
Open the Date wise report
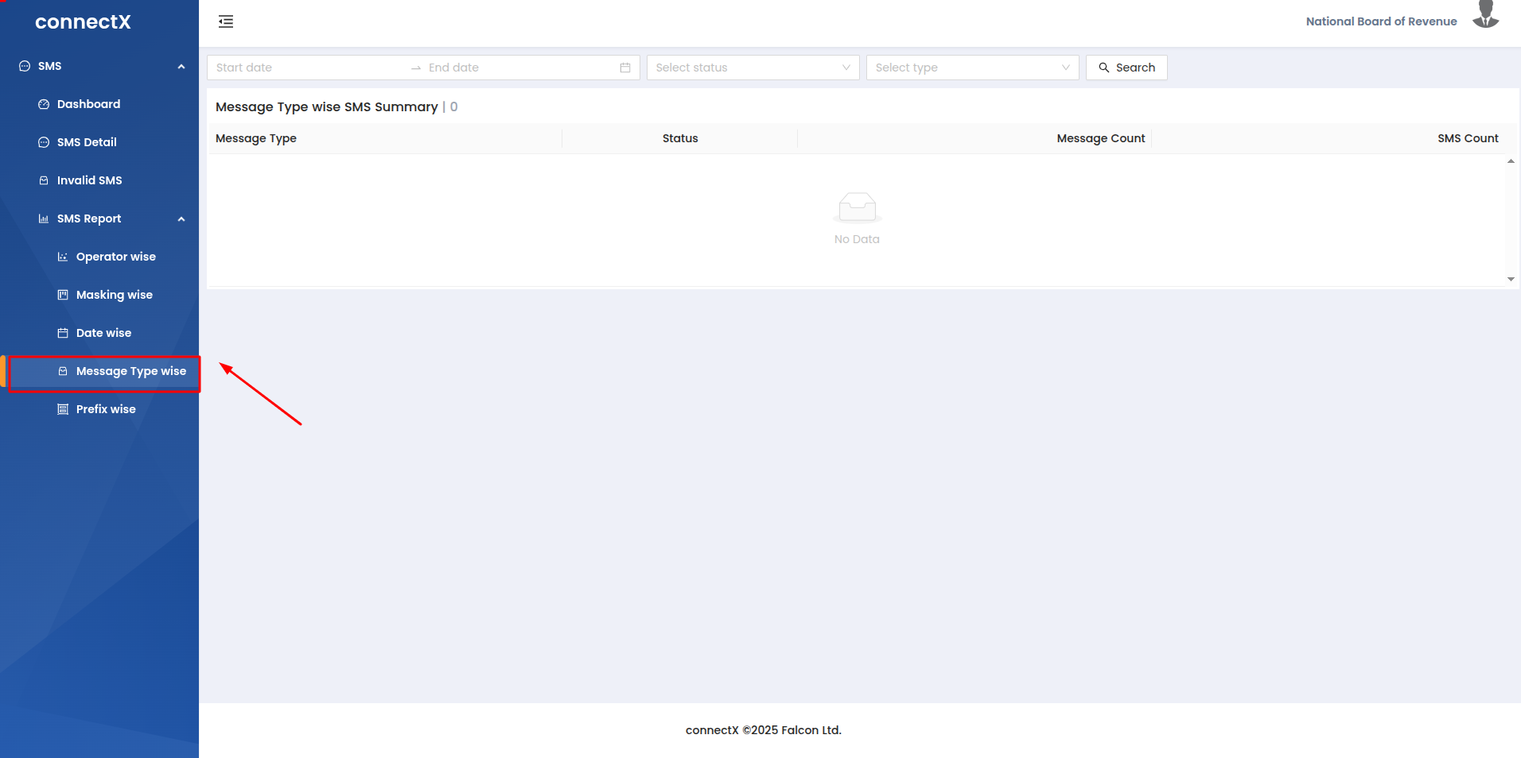pyautogui.click(x=103, y=333)
